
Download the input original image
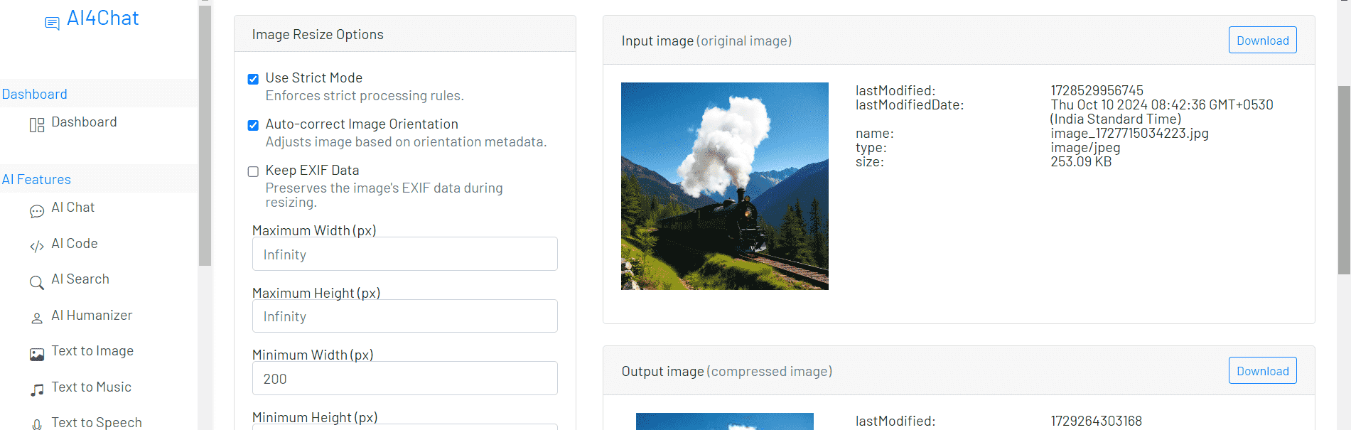1262,41
